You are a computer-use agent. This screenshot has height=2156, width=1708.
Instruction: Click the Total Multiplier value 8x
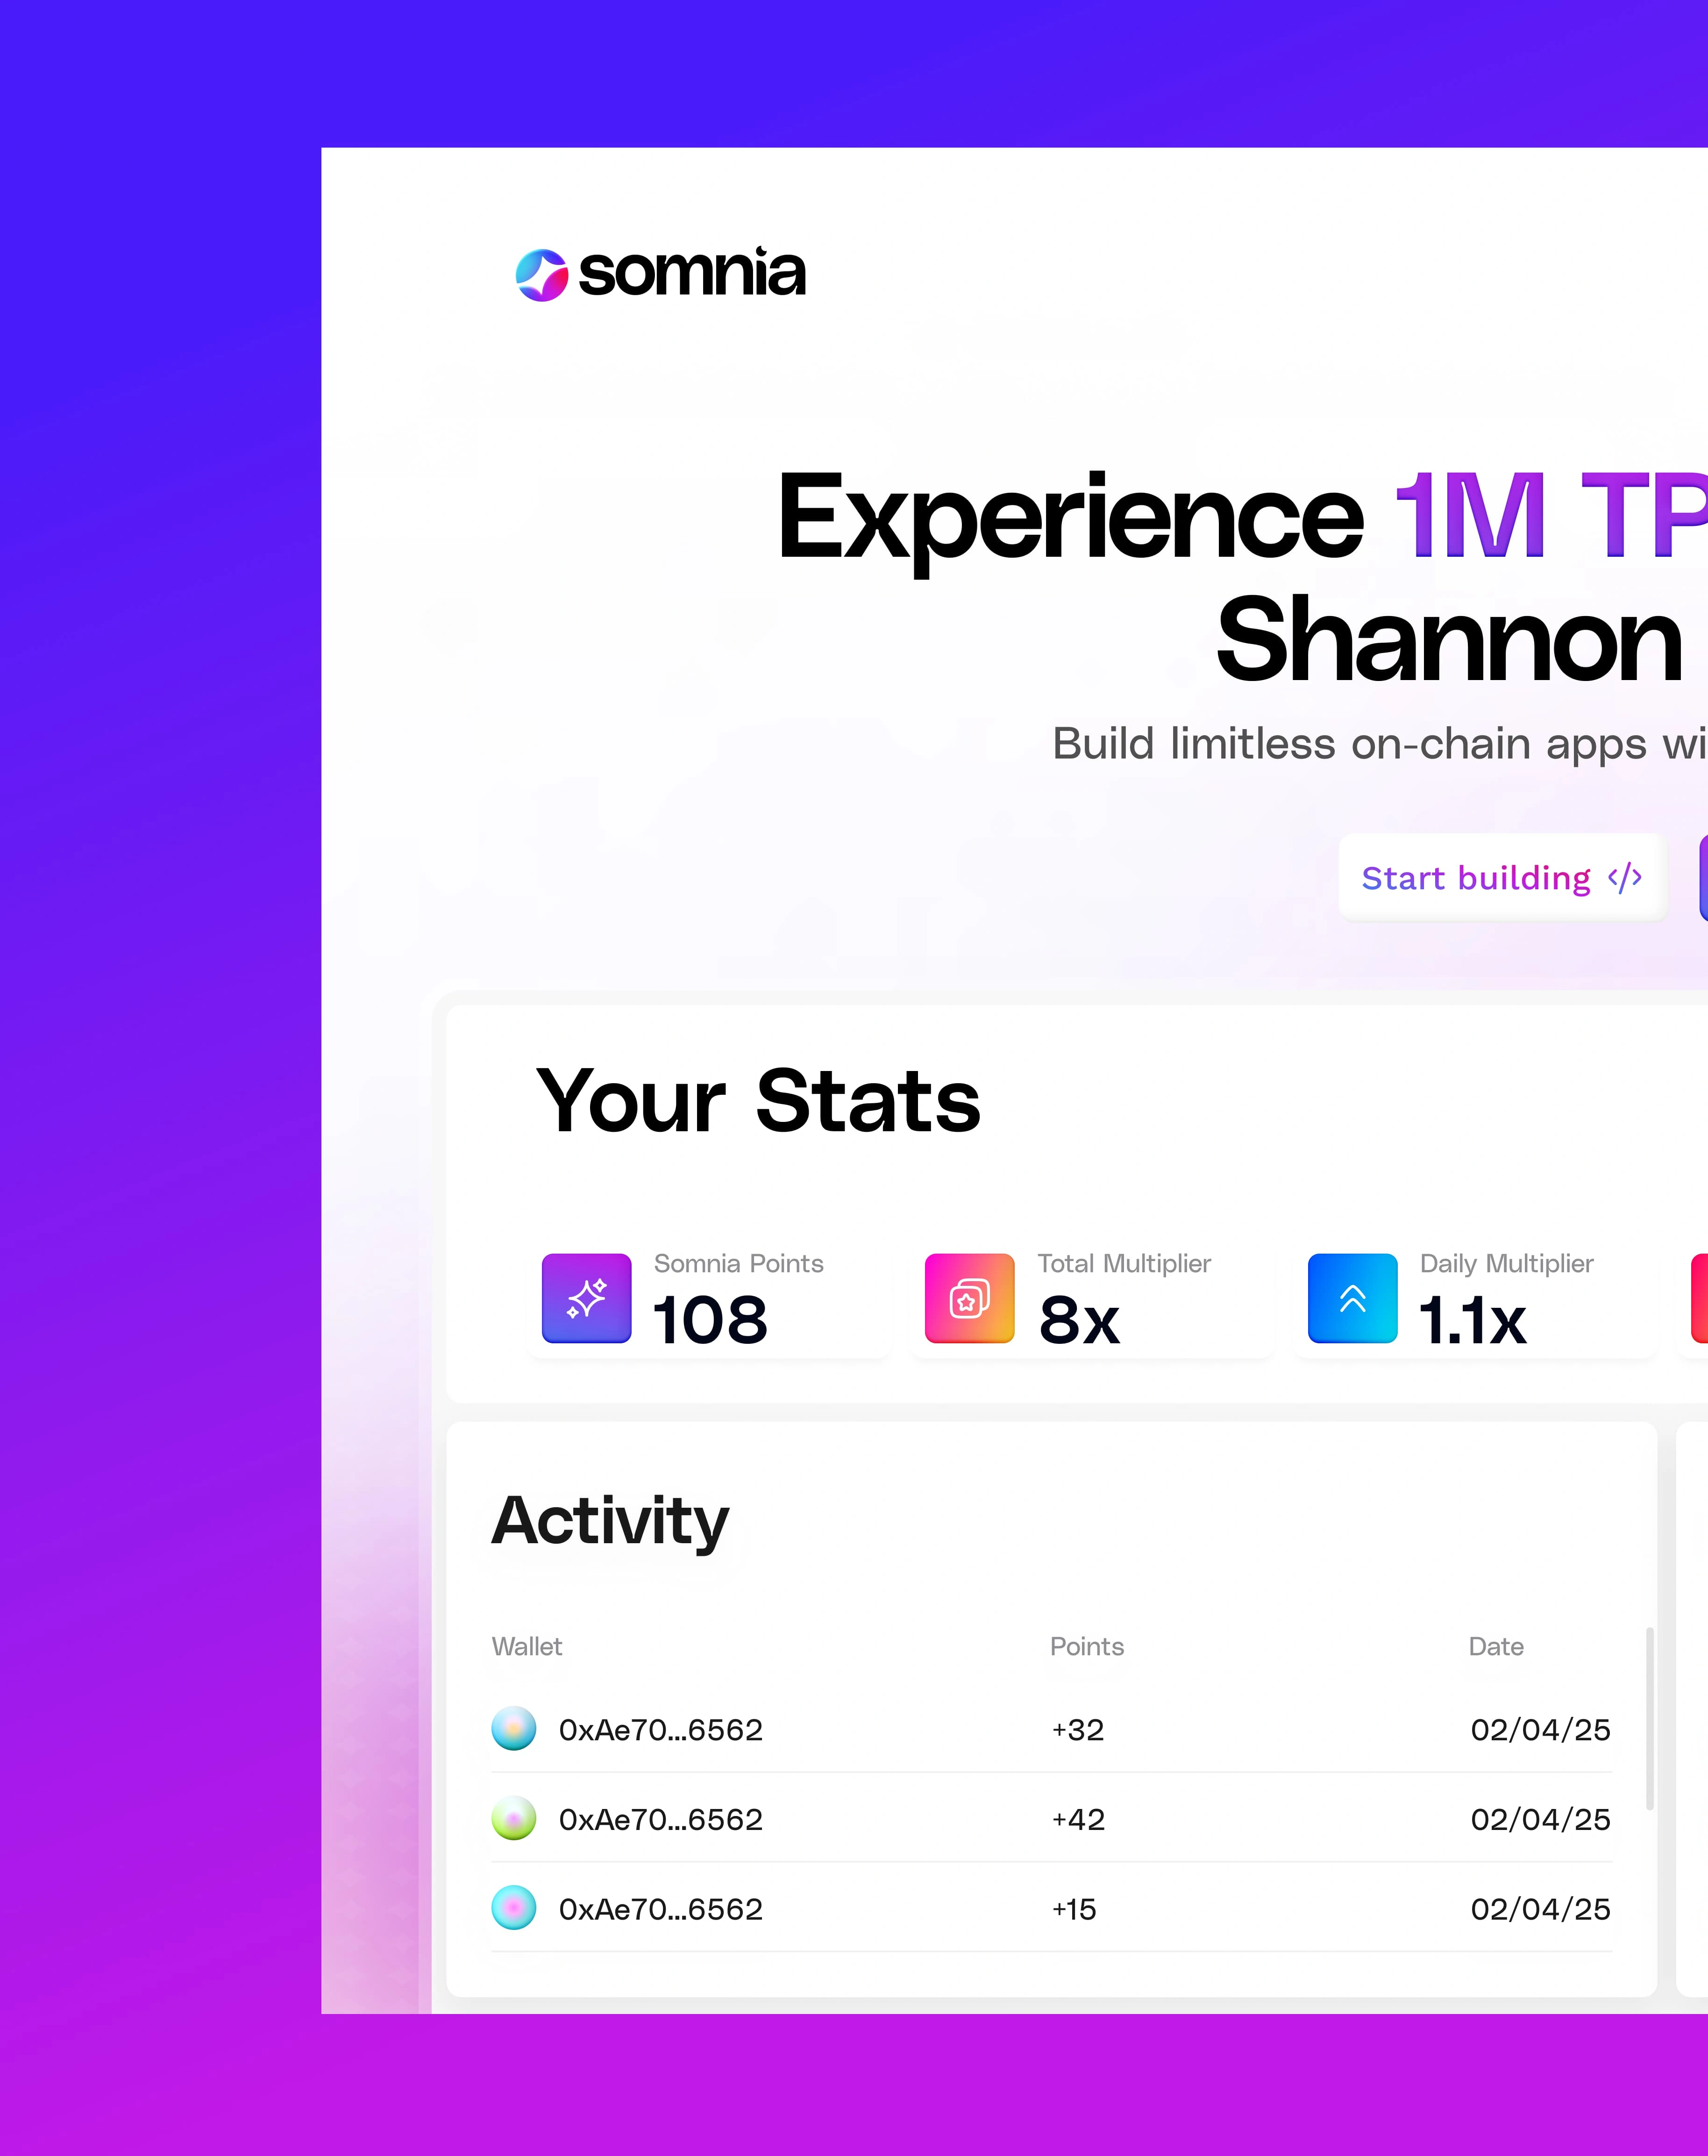1079,1319
